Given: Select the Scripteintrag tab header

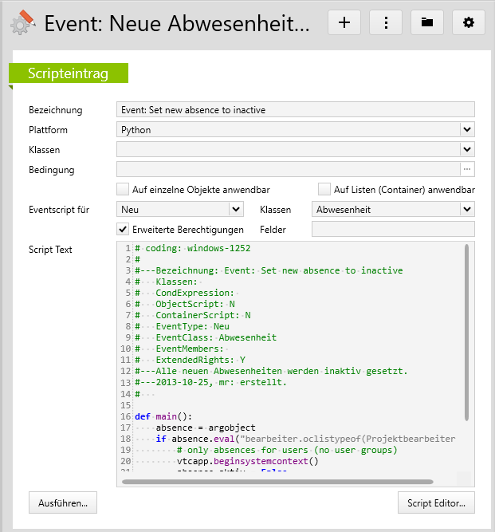Looking at the screenshot, I should coord(68,73).
